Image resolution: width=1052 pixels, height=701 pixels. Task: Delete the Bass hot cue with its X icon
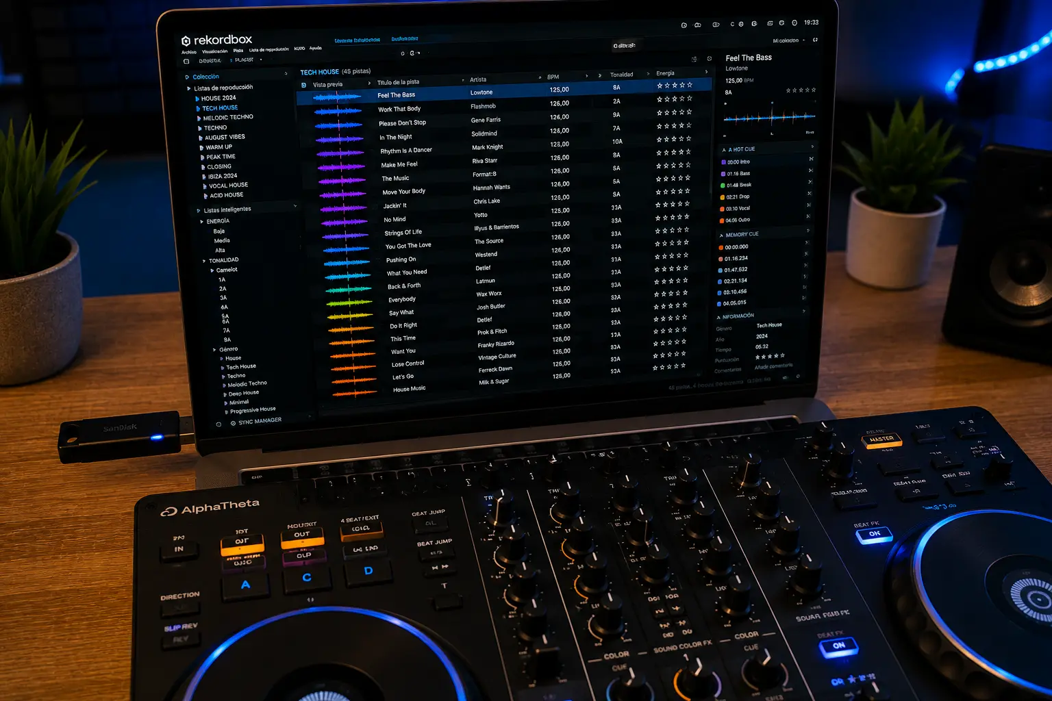[810, 170]
